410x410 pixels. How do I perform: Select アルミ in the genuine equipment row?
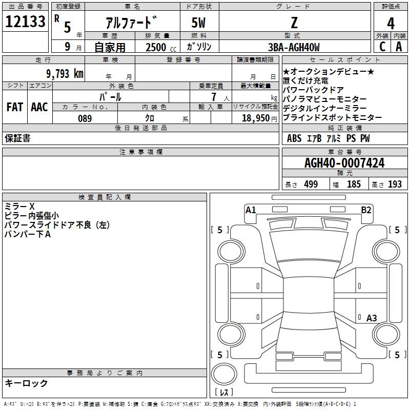(x=334, y=138)
